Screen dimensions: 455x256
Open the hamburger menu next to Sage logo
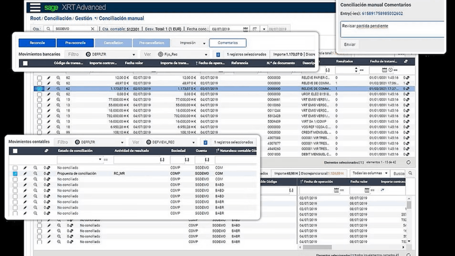(x=35, y=7)
